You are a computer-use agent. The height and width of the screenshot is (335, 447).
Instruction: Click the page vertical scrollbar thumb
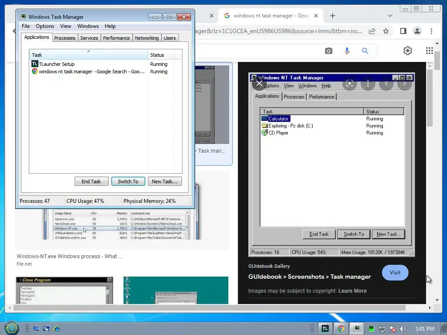coord(437,60)
